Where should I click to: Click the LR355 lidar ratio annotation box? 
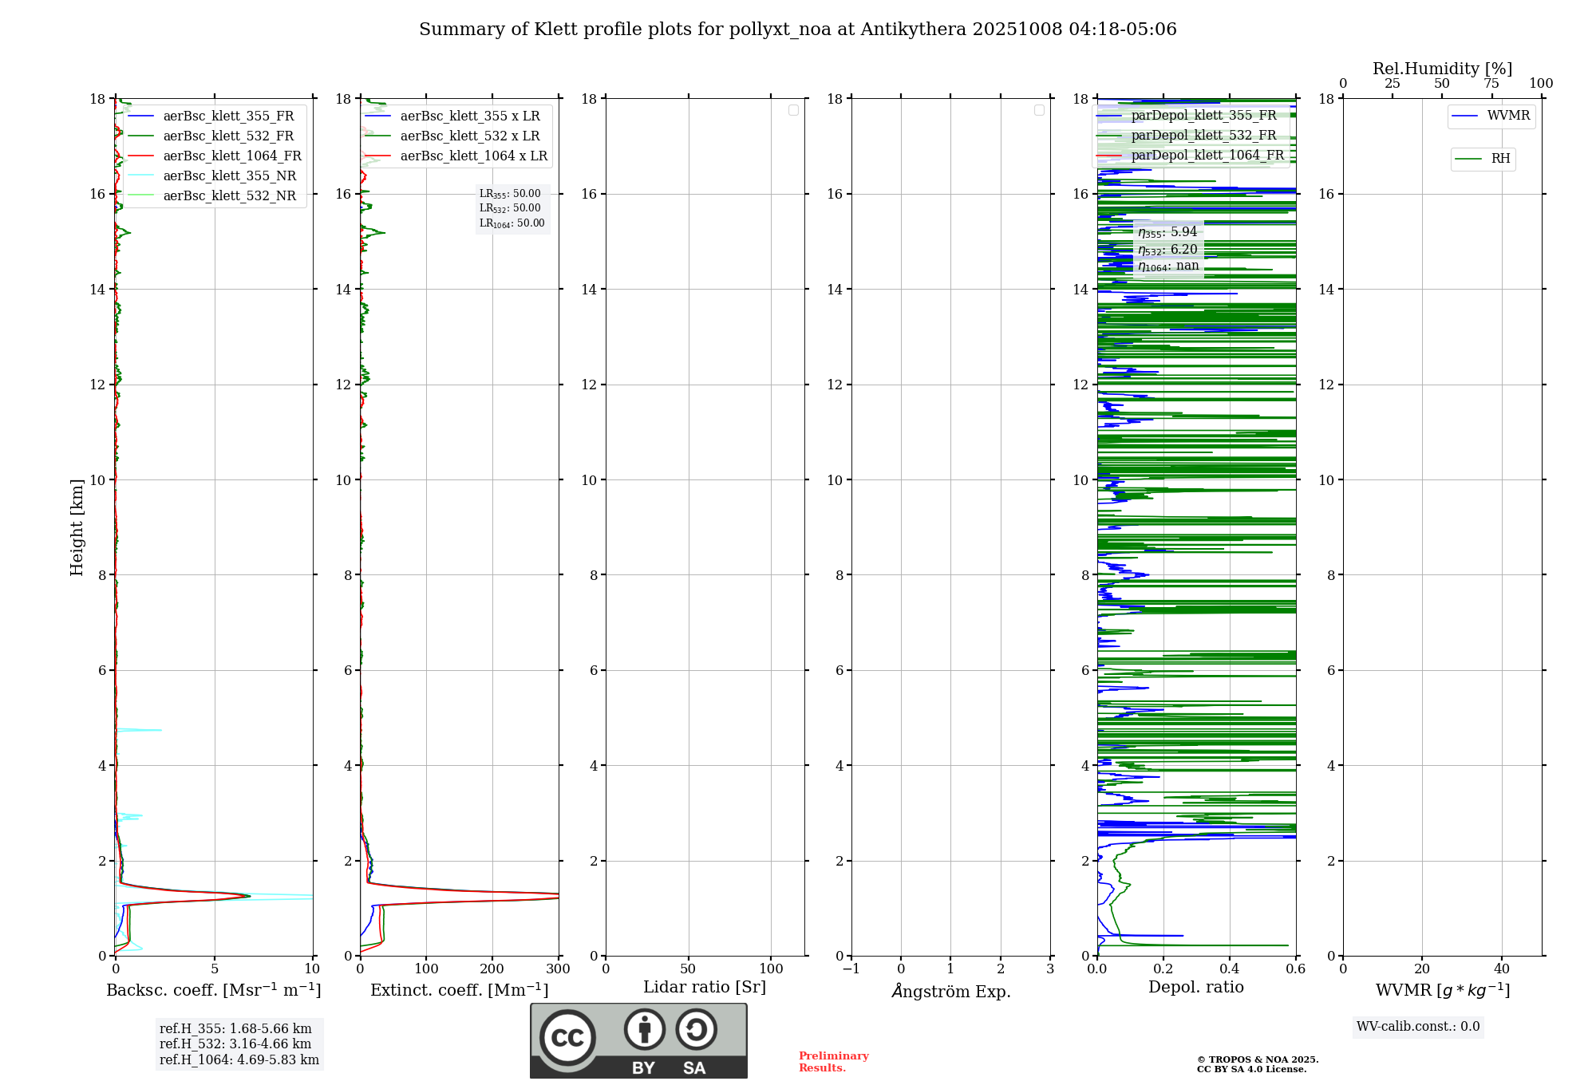512,208
